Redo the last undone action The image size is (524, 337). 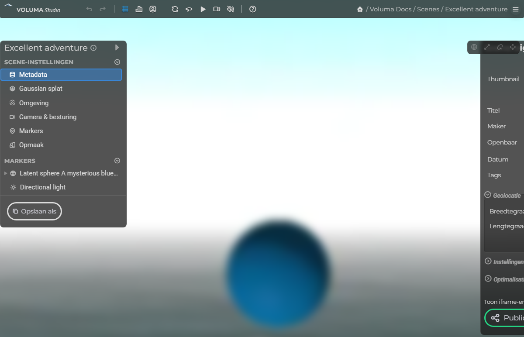tap(103, 9)
